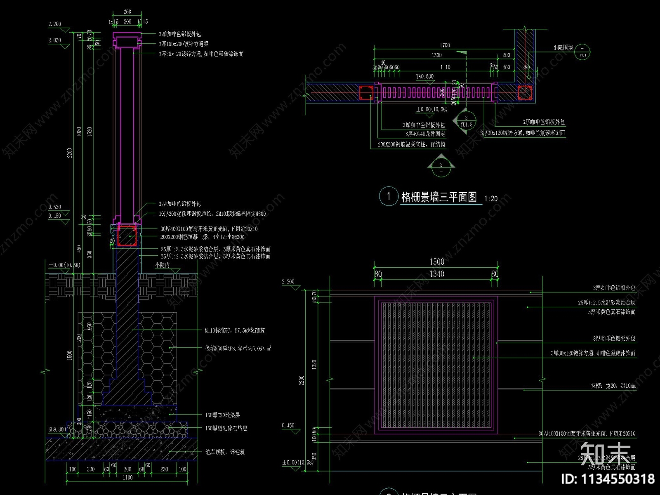This screenshot has width=660, height=495.
Task: Click note '200X200钢筋混凝土立柱，详结构'
Action: 411,144
